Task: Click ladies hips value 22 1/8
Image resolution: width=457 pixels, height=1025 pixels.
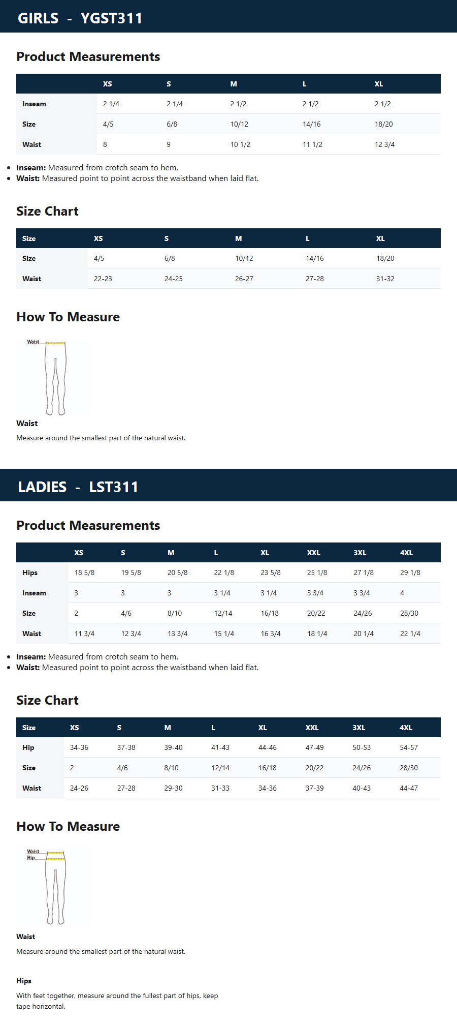Action: click(224, 572)
